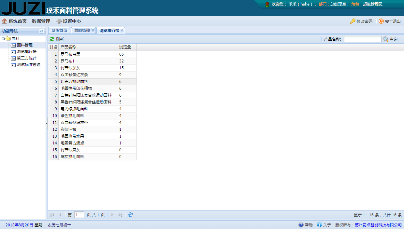The height and width of the screenshot is (229, 404).
Task: Click the 修改密码 key button
Action: (x=361, y=21)
